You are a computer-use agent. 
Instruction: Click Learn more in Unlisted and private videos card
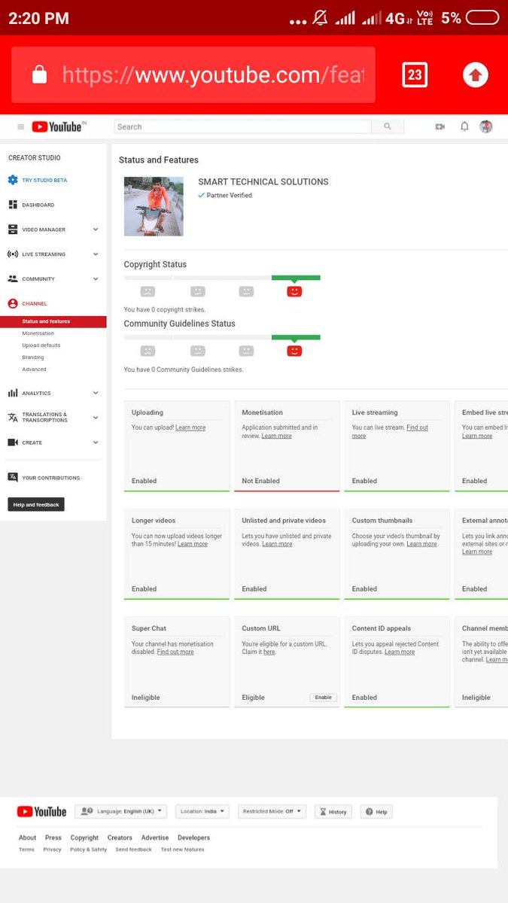[x=277, y=543]
